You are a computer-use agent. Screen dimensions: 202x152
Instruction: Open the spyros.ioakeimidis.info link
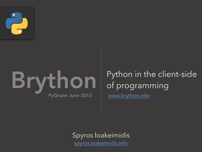[101, 143]
